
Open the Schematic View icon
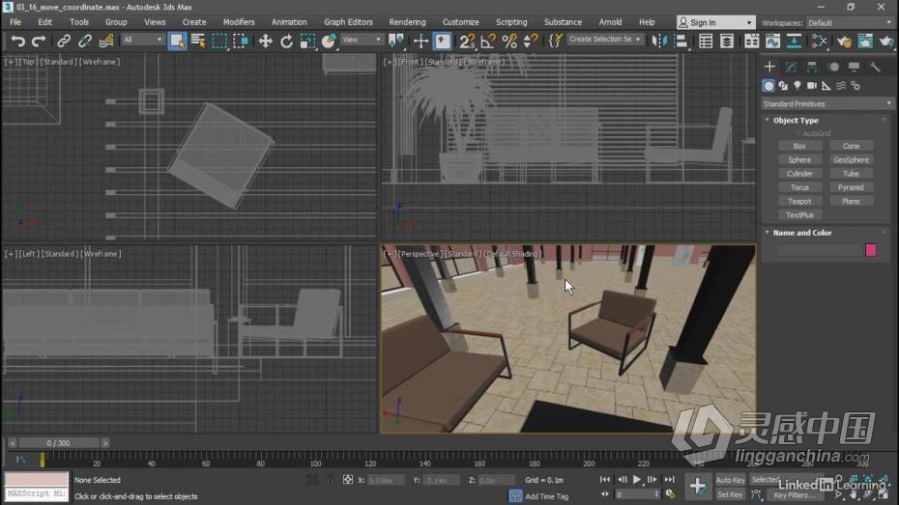[794, 41]
